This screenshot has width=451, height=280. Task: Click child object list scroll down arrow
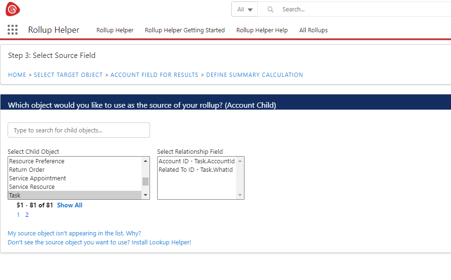(x=146, y=195)
